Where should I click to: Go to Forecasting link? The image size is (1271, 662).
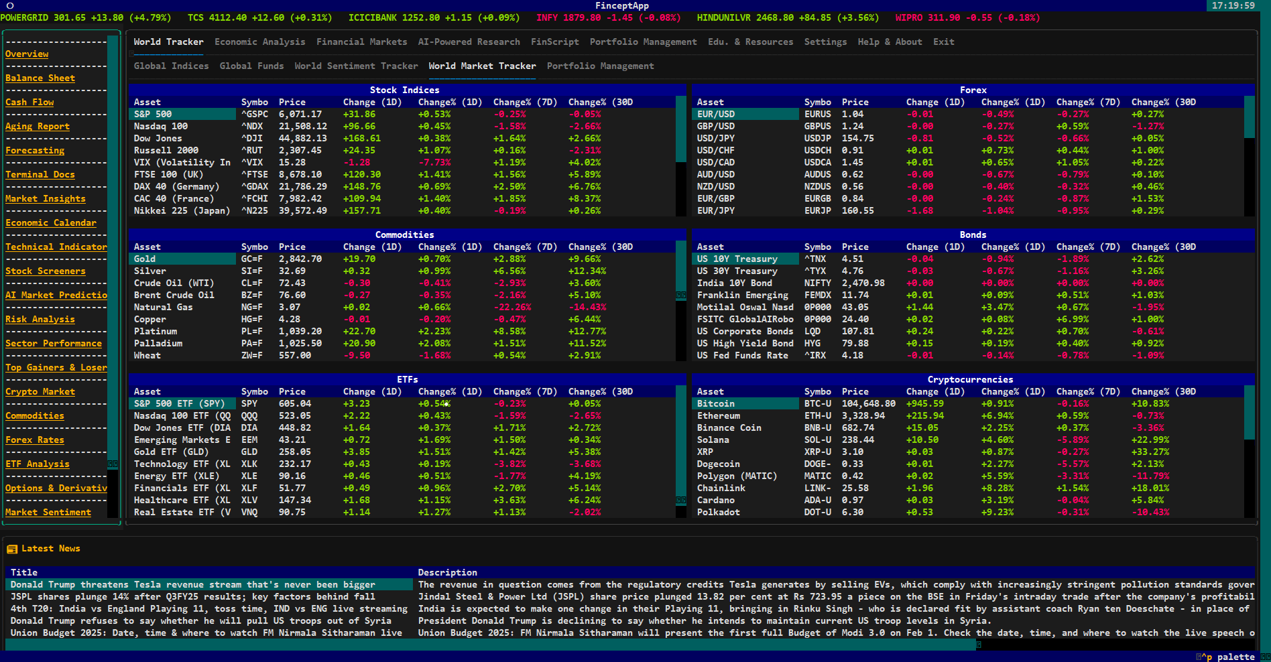click(35, 150)
